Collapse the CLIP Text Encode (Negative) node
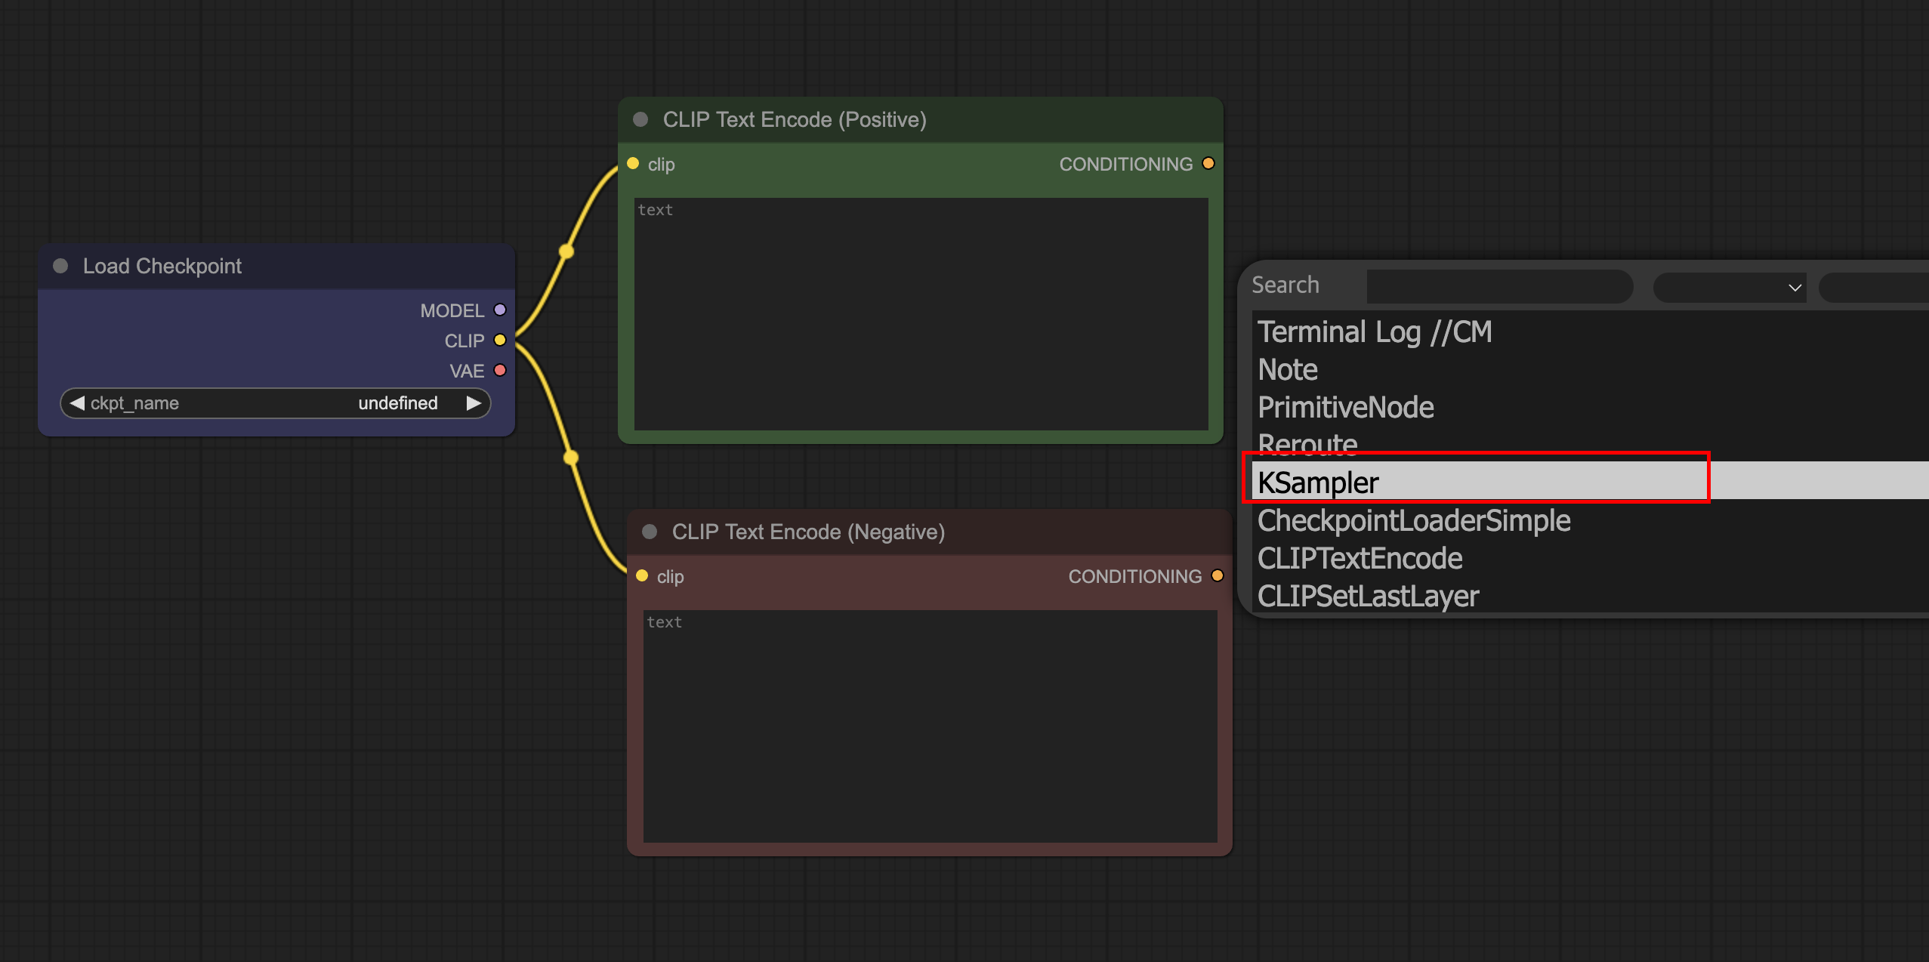 click(x=650, y=532)
